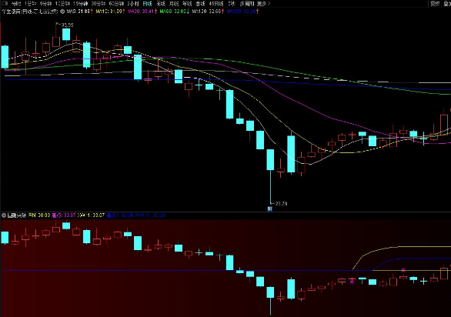Open the sub-chart indicator settings icon

[4, 215]
